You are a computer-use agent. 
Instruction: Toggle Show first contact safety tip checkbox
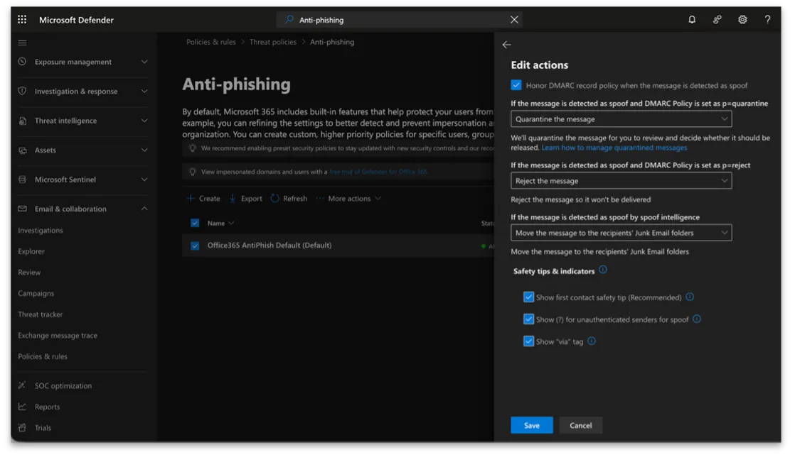[529, 297]
